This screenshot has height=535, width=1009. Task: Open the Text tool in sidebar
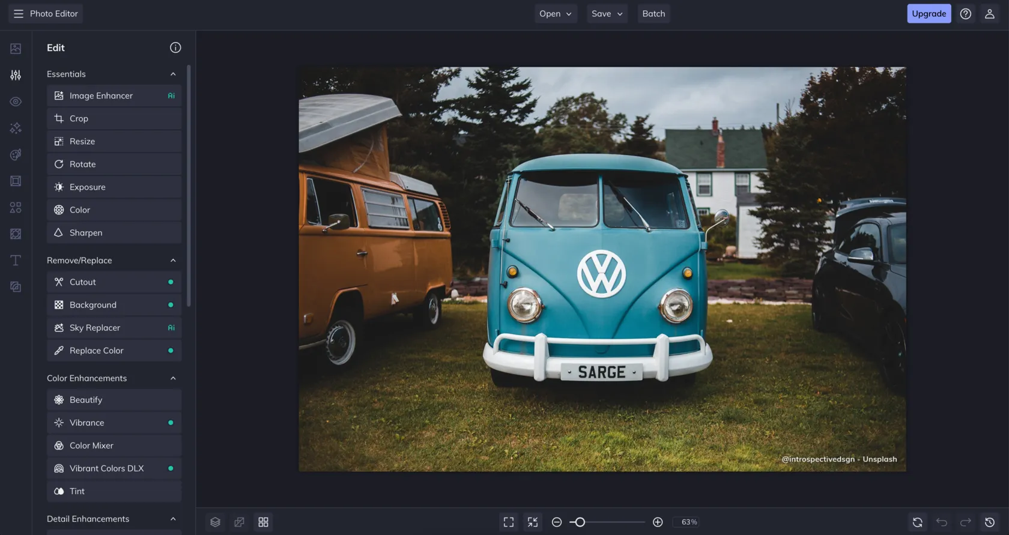pyautogui.click(x=16, y=260)
